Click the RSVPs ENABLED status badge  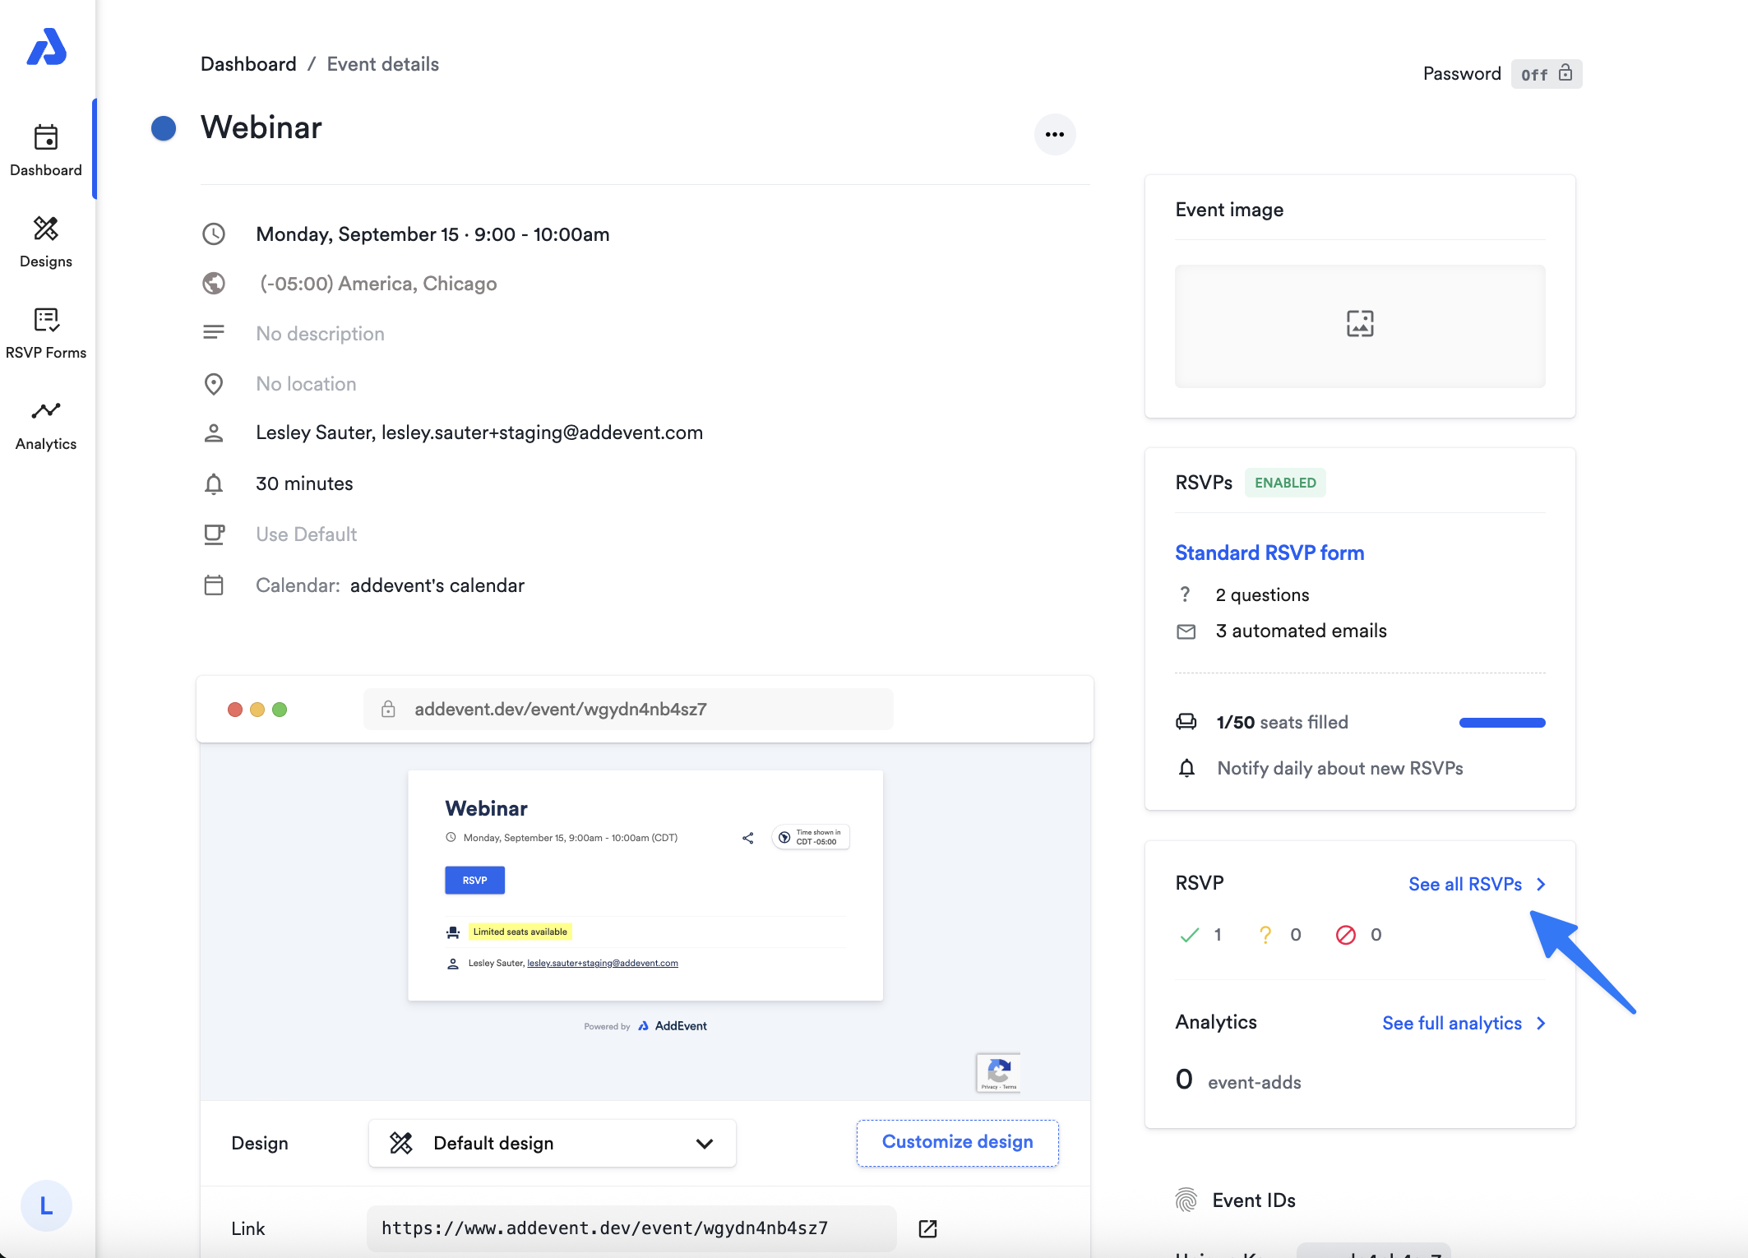coord(1284,483)
